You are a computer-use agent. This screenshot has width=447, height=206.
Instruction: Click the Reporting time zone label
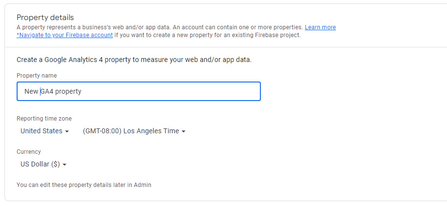pos(44,119)
